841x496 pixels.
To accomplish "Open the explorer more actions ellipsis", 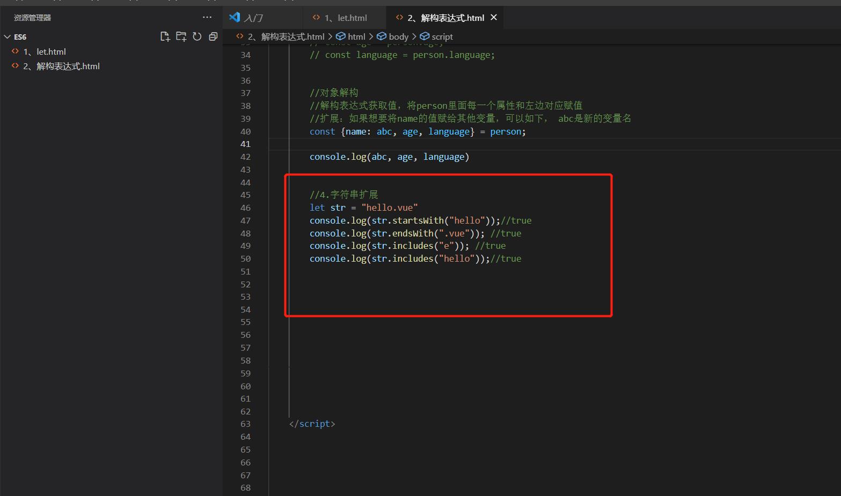I will [x=207, y=17].
